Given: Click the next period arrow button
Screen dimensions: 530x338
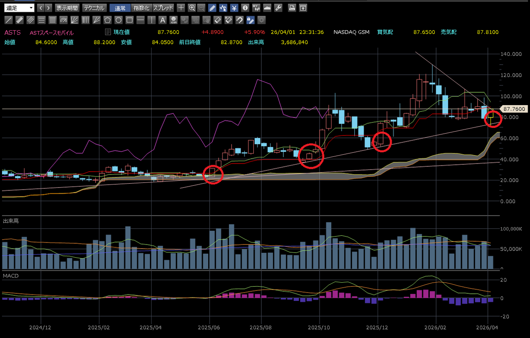Looking at the screenshot, I should [x=49, y=8].
